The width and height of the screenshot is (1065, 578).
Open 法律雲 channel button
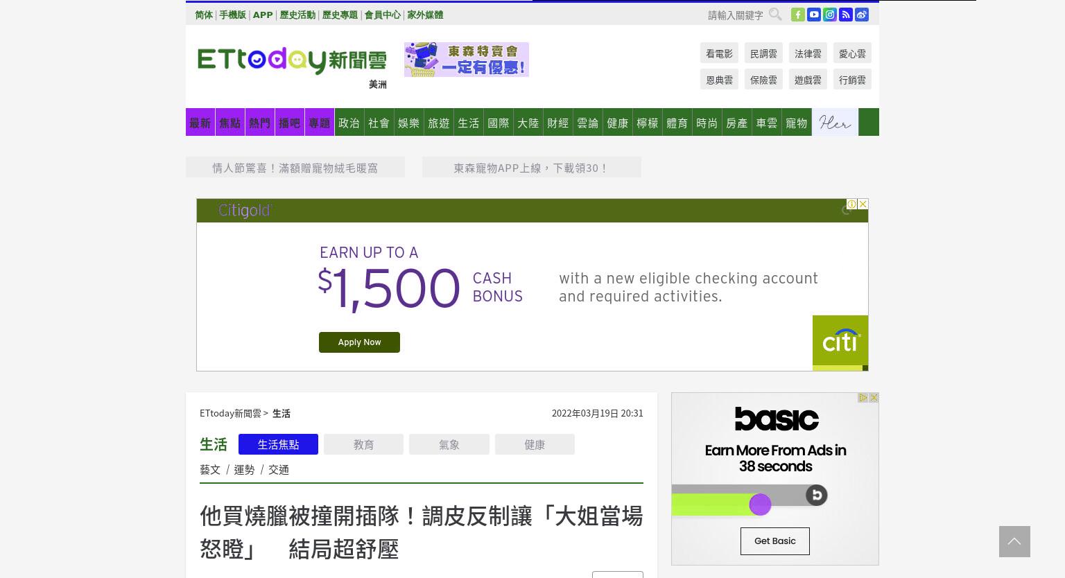point(808,53)
